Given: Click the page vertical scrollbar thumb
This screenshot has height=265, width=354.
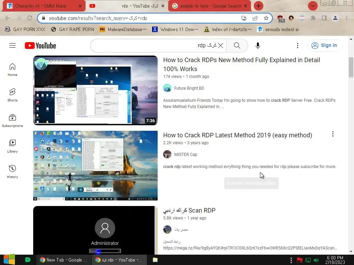Looking at the screenshot, I should click(351, 67).
